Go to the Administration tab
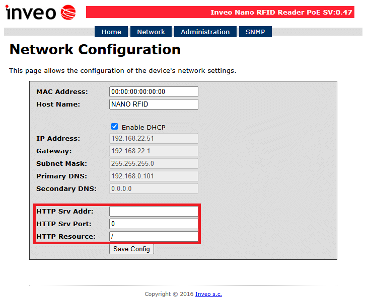Viewport: 367px width, 303px height. click(x=205, y=32)
